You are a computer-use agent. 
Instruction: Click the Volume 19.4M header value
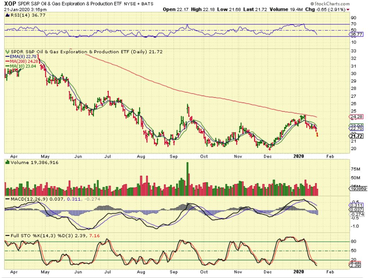tap(286, 9)
